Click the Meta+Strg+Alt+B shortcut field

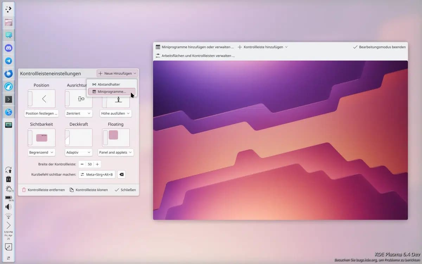(x=97, y=175)
